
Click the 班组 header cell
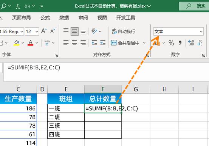click(x=66, y=99)
